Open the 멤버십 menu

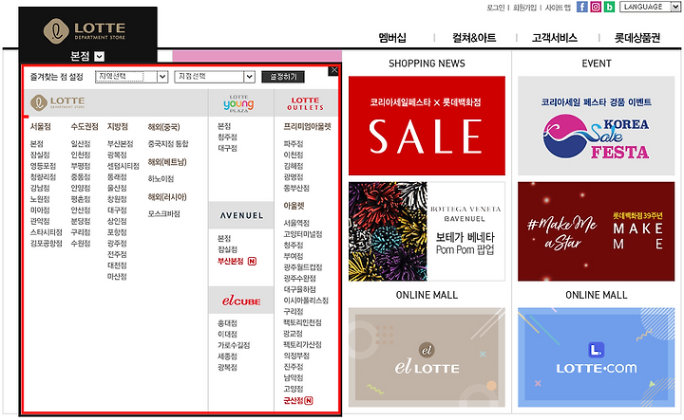click(392, 38)
